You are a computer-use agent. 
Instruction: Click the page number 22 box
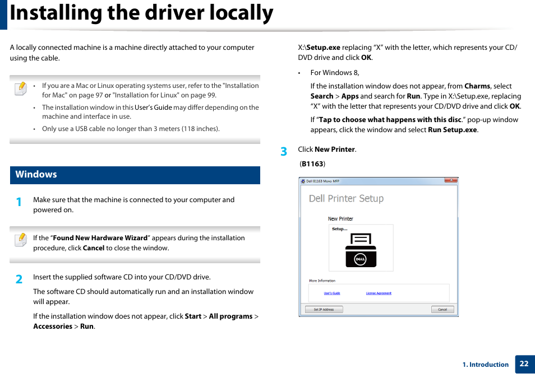(524, 364)
